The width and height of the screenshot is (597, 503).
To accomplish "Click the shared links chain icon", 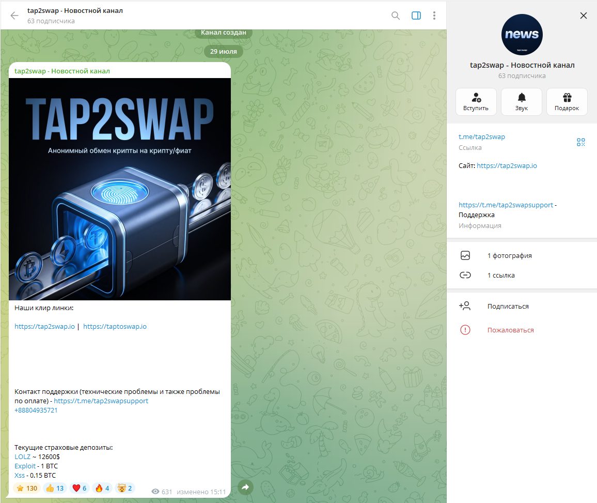I will click(465, 275).
